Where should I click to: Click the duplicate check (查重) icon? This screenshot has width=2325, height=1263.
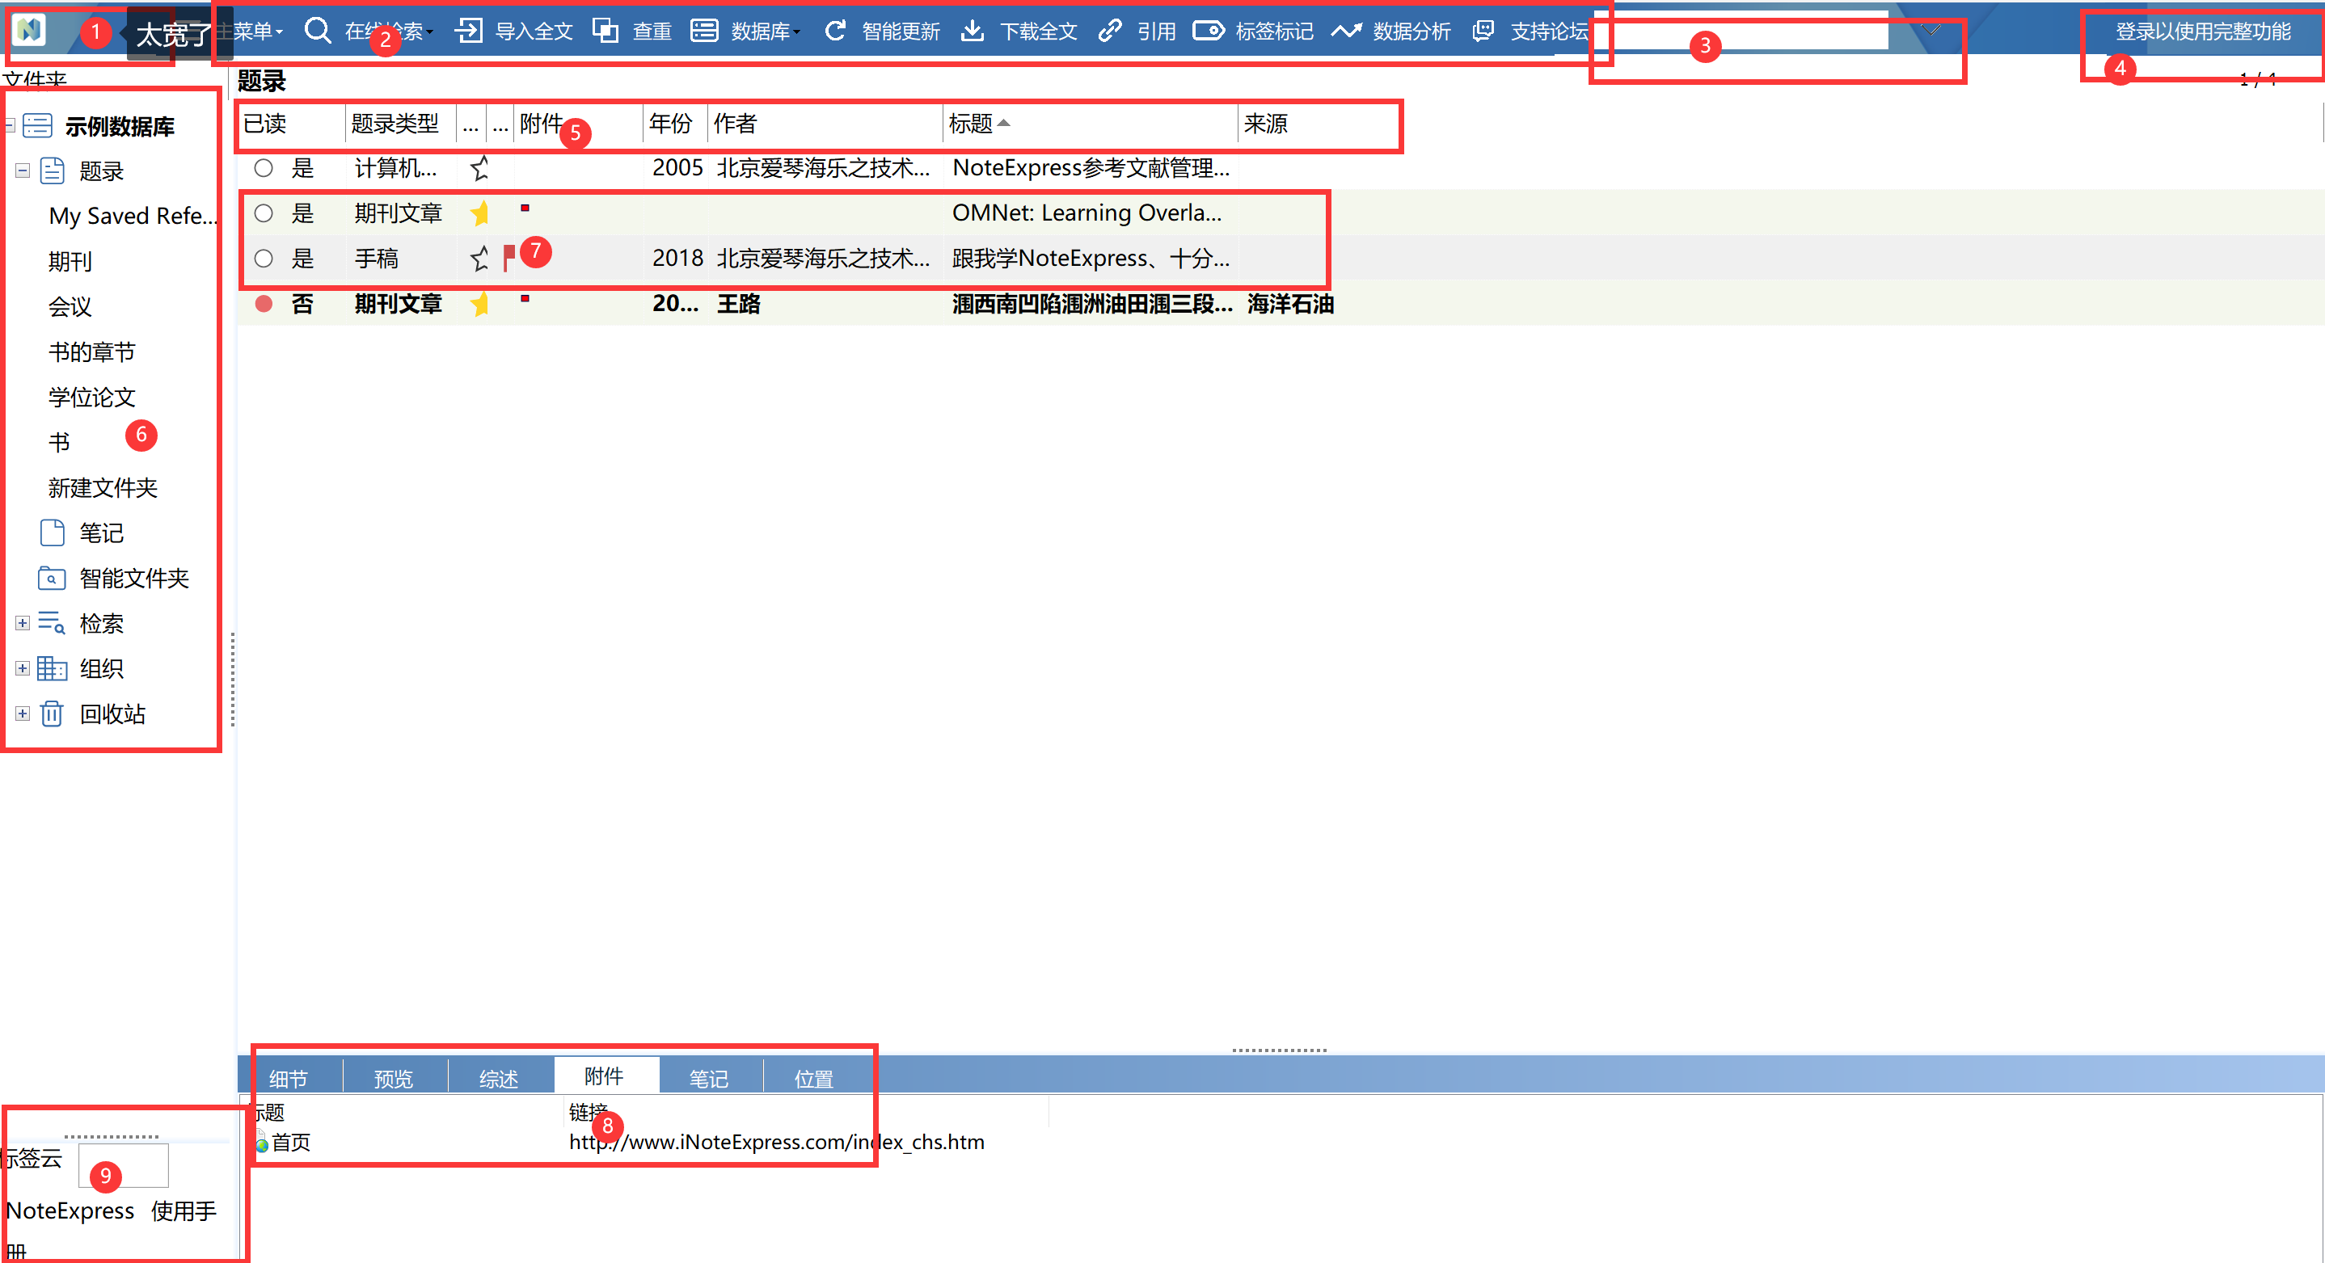click(x=606, y=31)
